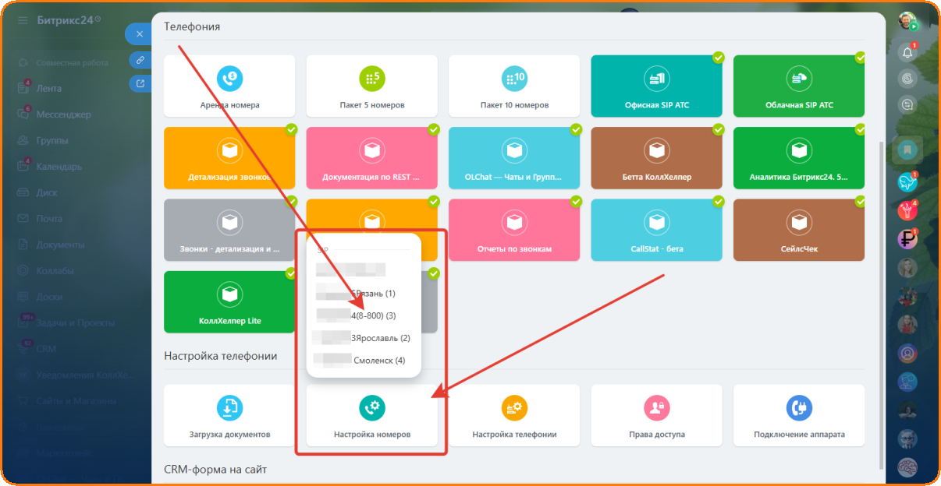Image resolution: width=941 pixels, height=486 pixels.
Task: Launch the Офисная SIP АТС app
Action: click(656, 86)
